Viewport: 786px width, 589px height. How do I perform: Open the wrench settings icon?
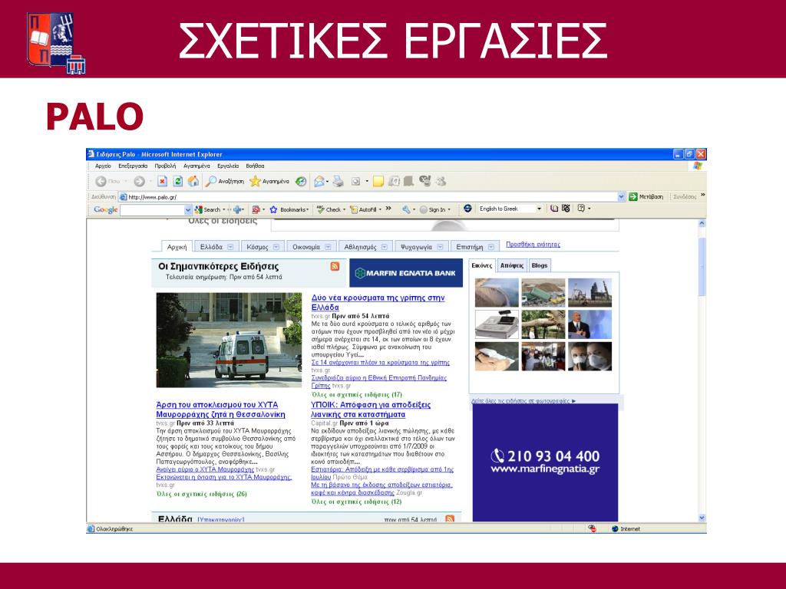click(x=406, y=209)
